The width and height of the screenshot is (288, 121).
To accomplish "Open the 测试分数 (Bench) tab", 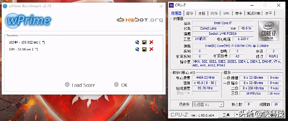I will [254, 13].
